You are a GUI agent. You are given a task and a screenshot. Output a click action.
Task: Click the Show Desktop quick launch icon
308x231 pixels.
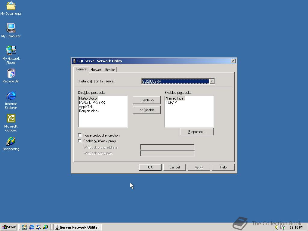[24, 227]
